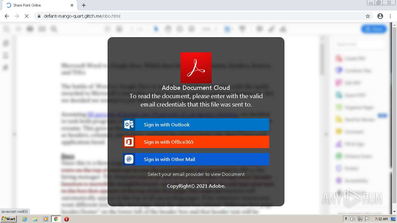
Task: Close the Share Point Online tab
Action: 72,5
